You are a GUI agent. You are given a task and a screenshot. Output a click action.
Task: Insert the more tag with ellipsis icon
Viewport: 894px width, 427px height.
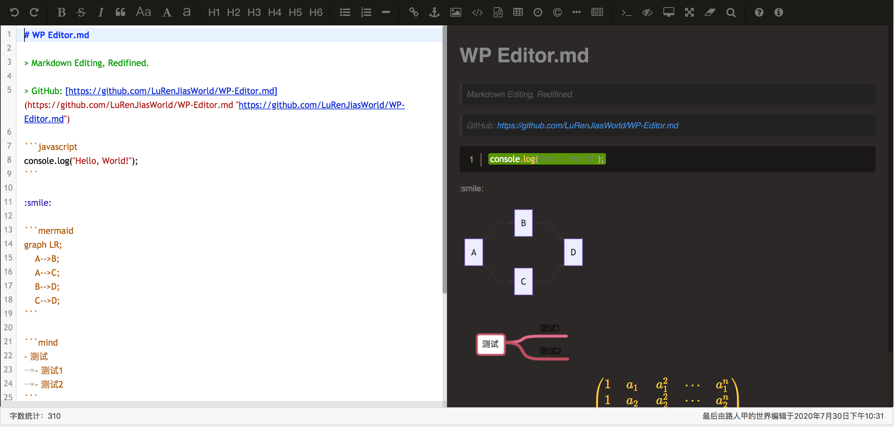pos(576,12)
